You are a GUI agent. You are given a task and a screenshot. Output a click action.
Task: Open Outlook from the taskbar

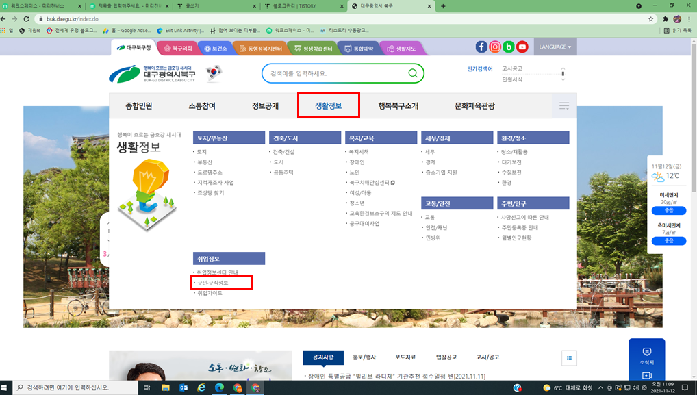pyautogui.click(x=183, y=388)
